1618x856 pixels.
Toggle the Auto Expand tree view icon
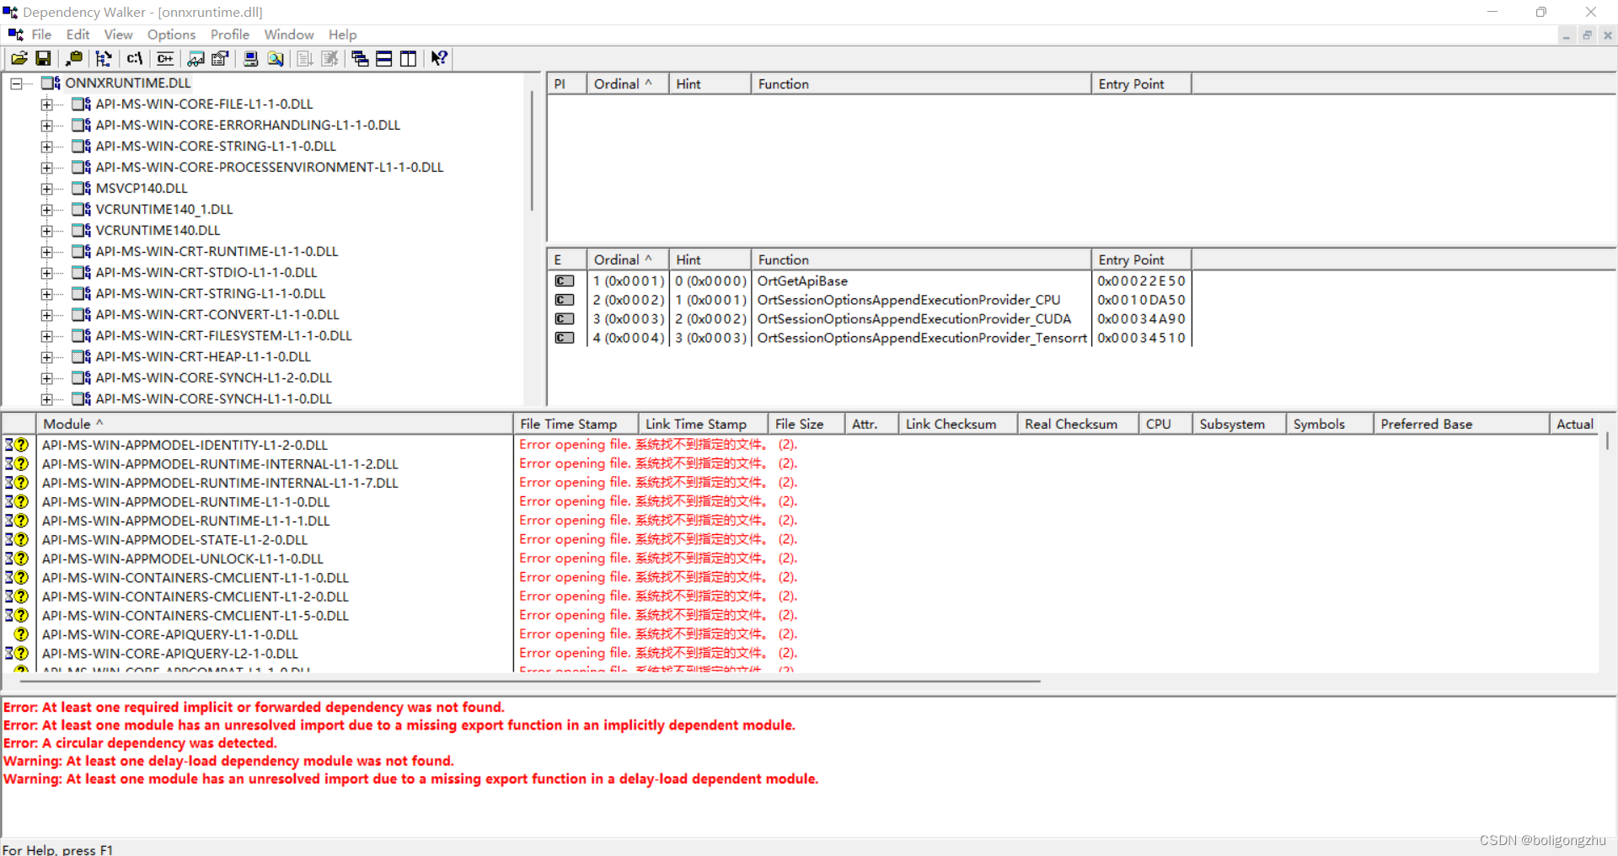[x=104, y=58]
